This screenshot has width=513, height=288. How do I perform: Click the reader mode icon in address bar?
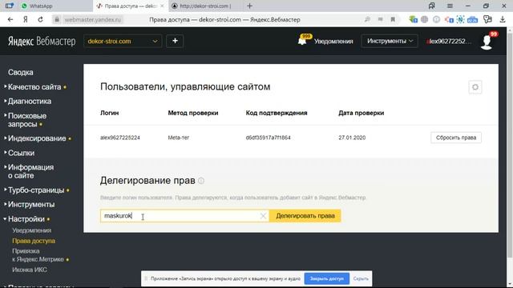380,19
